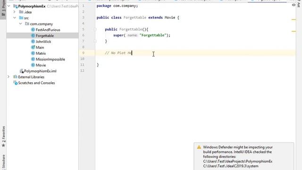Image resolution: width=302 pixels, height=170 pixels.
Task: Open the Ant tool window tab
Action: (299, 4)
